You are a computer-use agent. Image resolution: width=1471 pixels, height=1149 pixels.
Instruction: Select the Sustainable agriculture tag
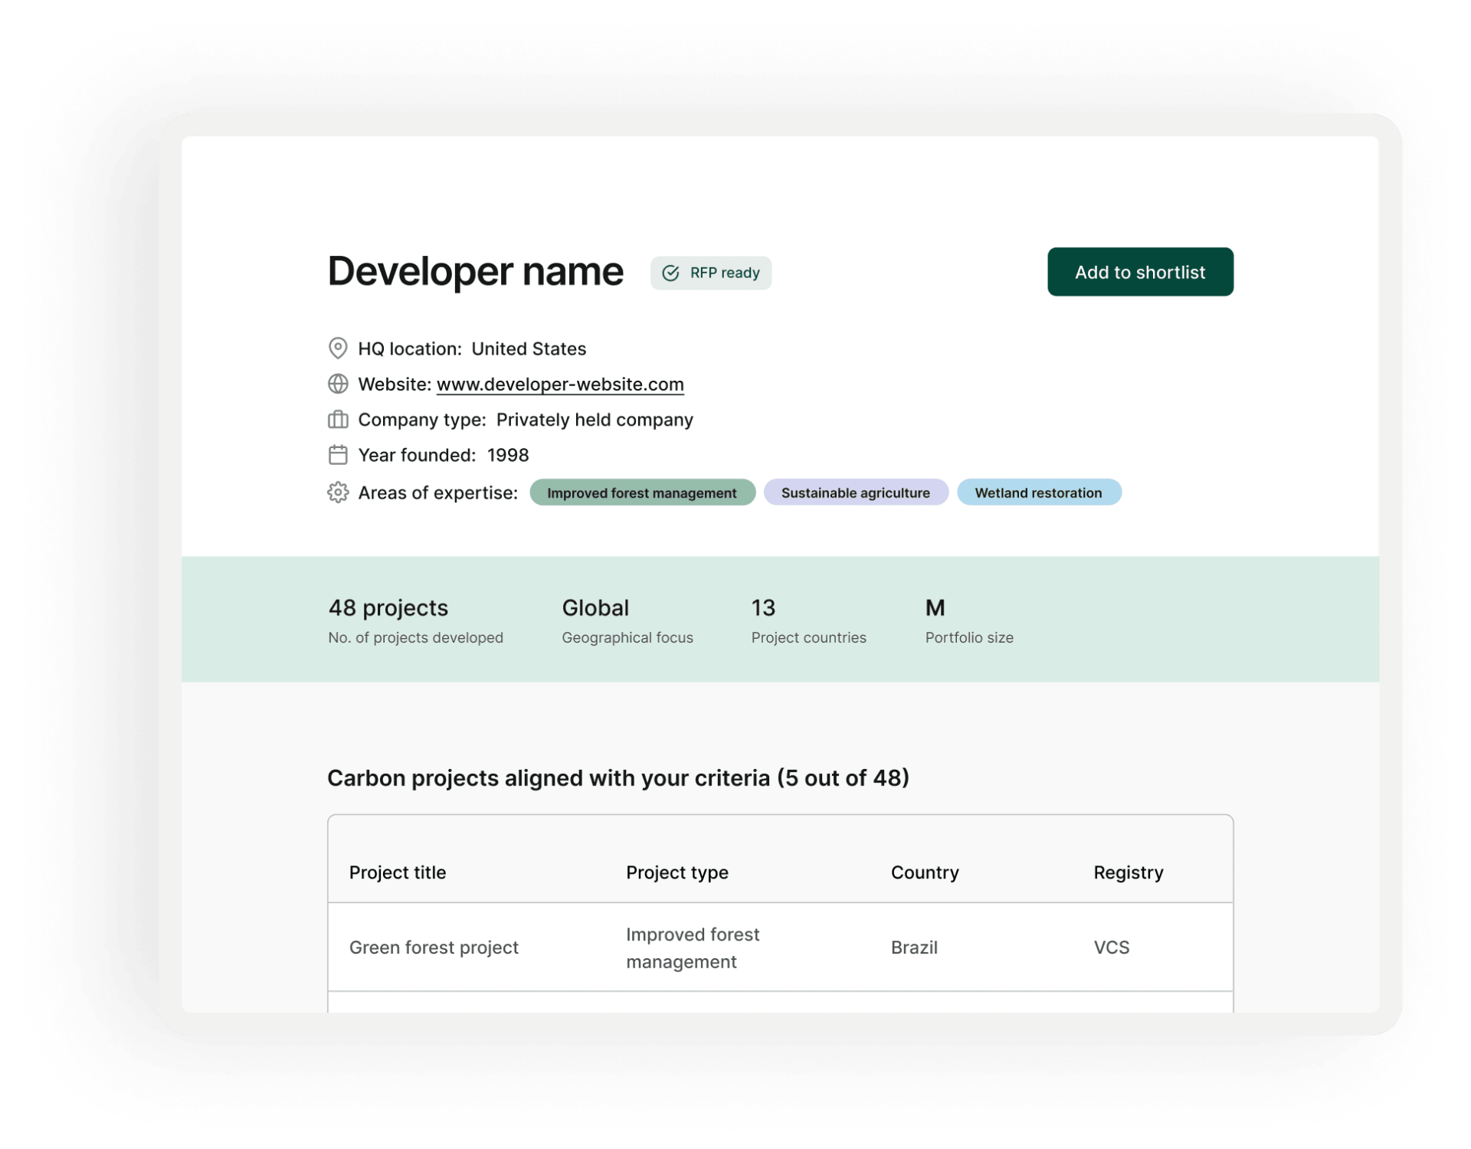tap(856, 493)
